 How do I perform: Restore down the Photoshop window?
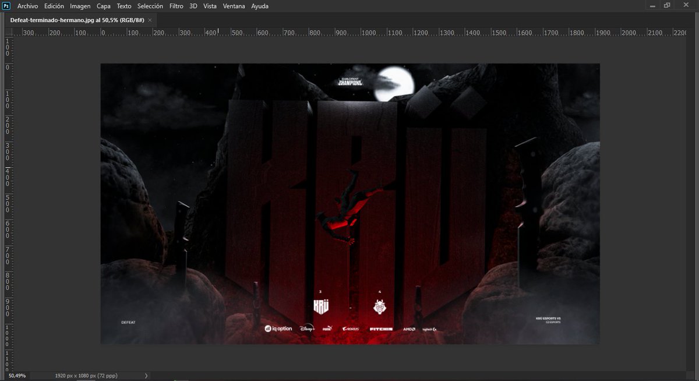[x=668, y=5]
